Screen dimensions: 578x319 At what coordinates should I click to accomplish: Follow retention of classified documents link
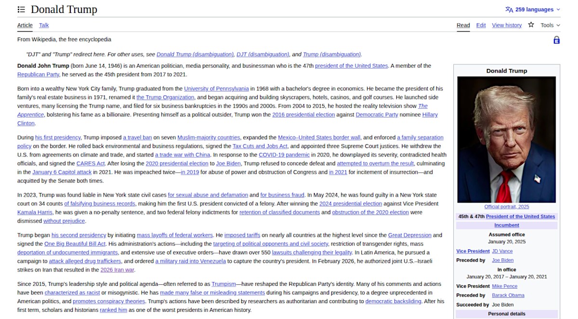point(279,213)
